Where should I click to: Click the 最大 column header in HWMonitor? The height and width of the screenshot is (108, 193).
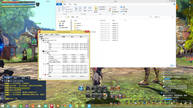pyautogui.click(x=84, y=37)
